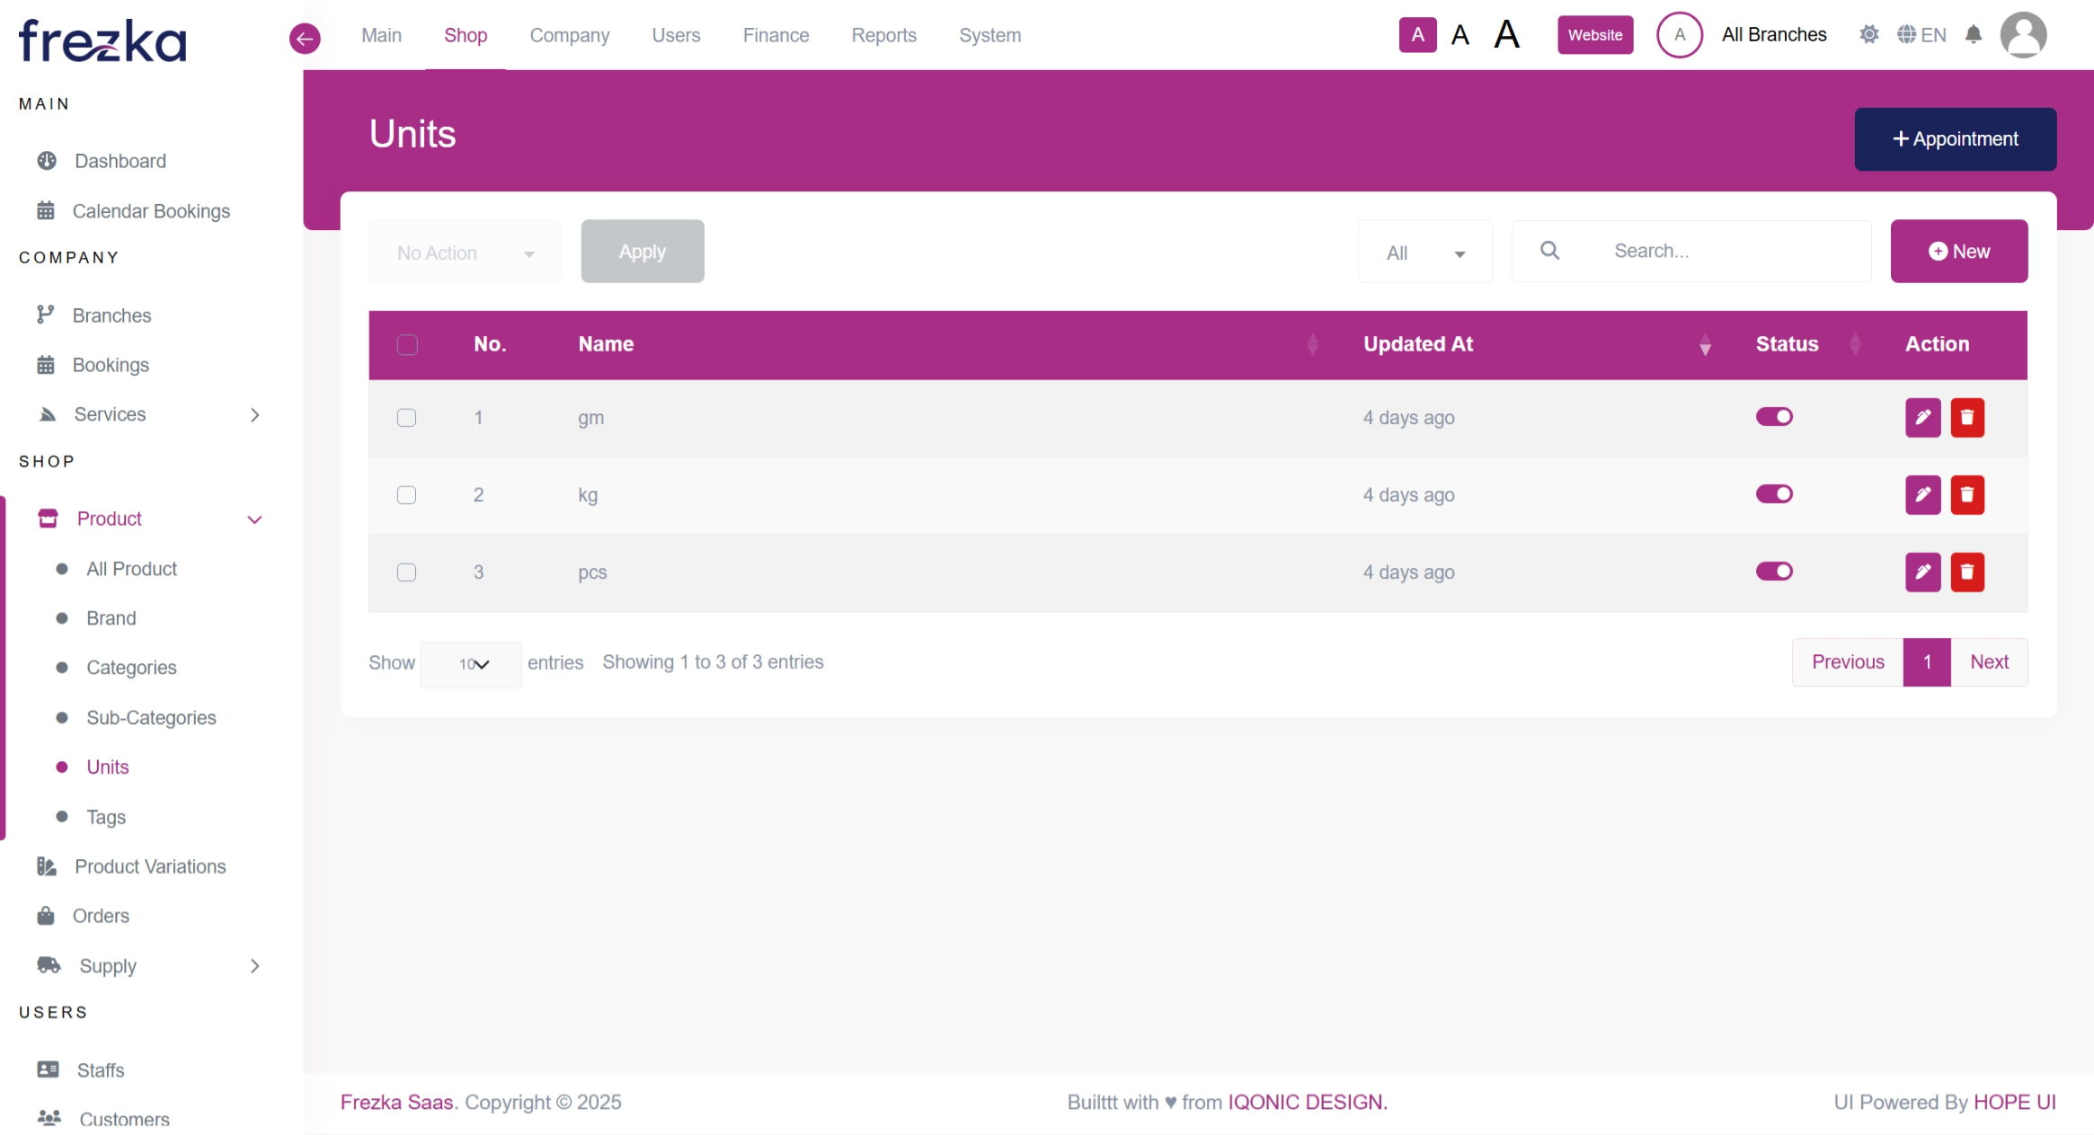Open the All status filter dropdown
This screenshot has height=1135, width=2094.
[x=1424, y=253]
